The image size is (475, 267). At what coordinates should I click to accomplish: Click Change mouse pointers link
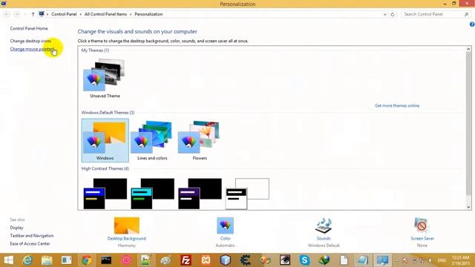tap(32, 49)
